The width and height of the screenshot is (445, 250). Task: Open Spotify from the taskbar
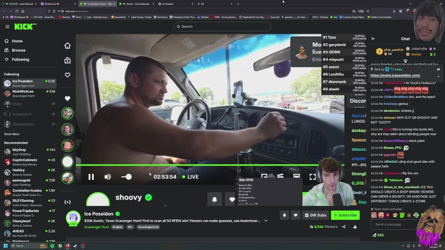point(52,246)
